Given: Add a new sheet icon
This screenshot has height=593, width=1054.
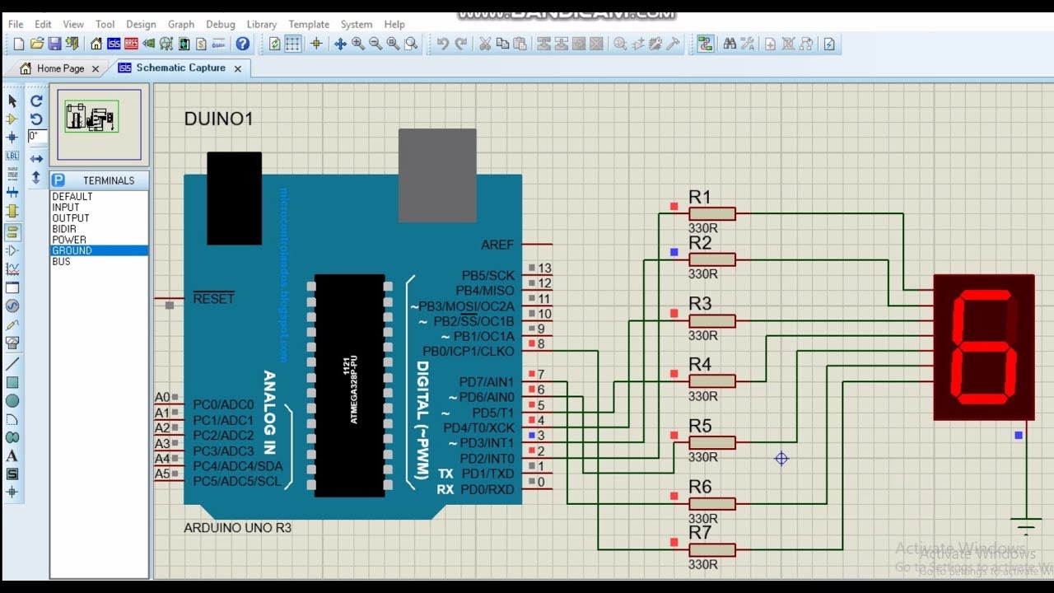Looking at the screenshot, I should point(771,44).
